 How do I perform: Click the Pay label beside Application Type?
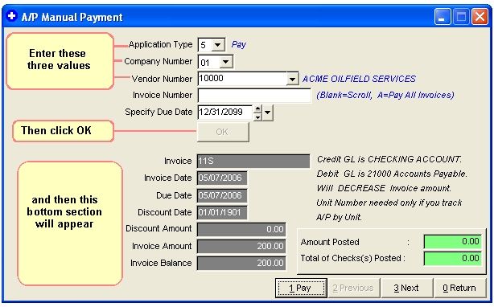coord(238,45)
